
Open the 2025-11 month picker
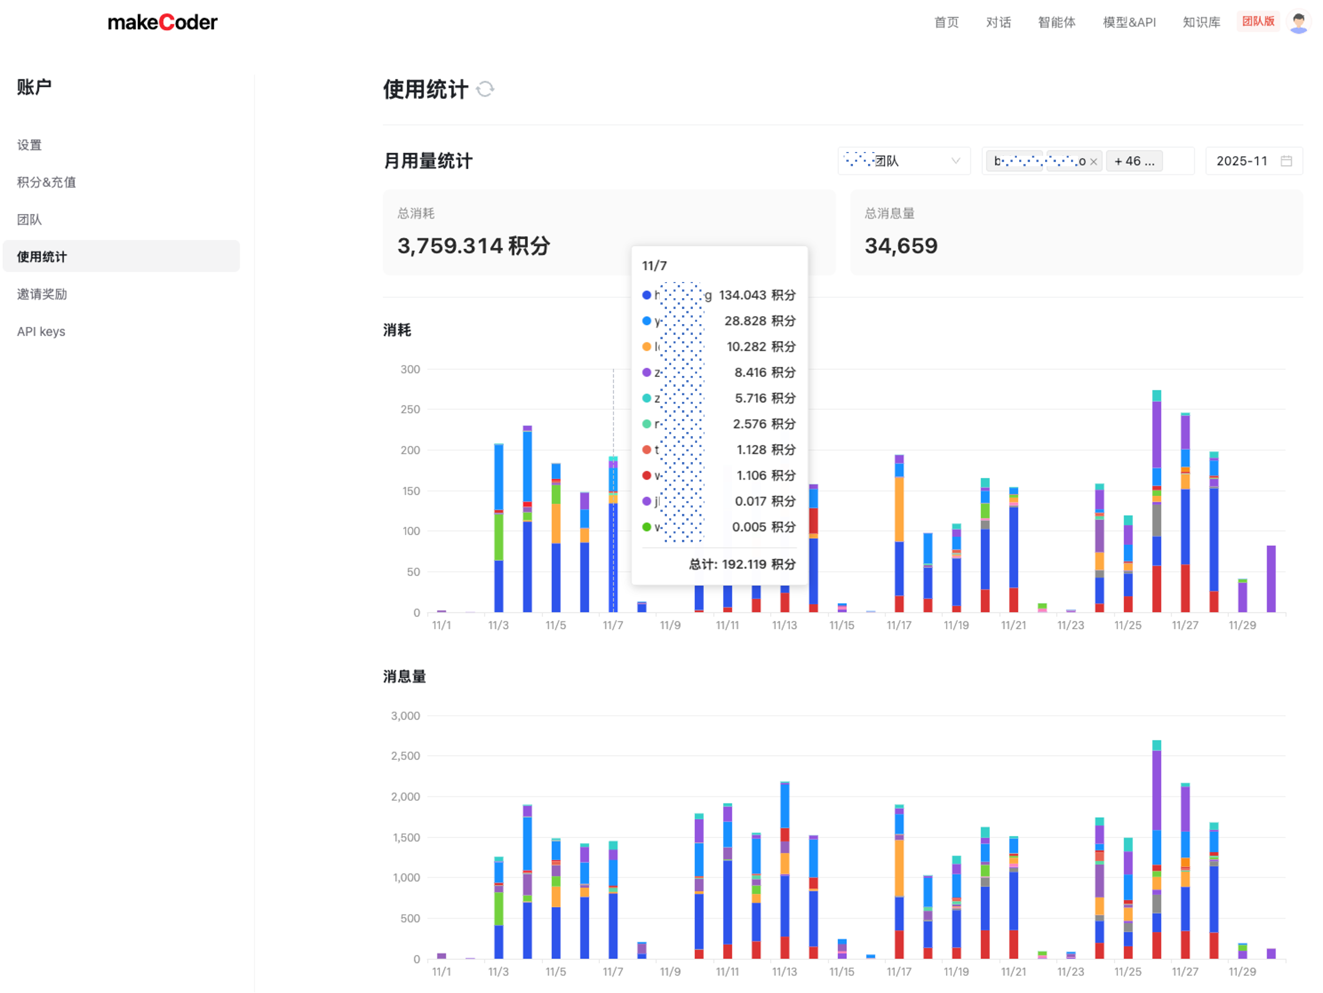click(x=1242, y=161)
